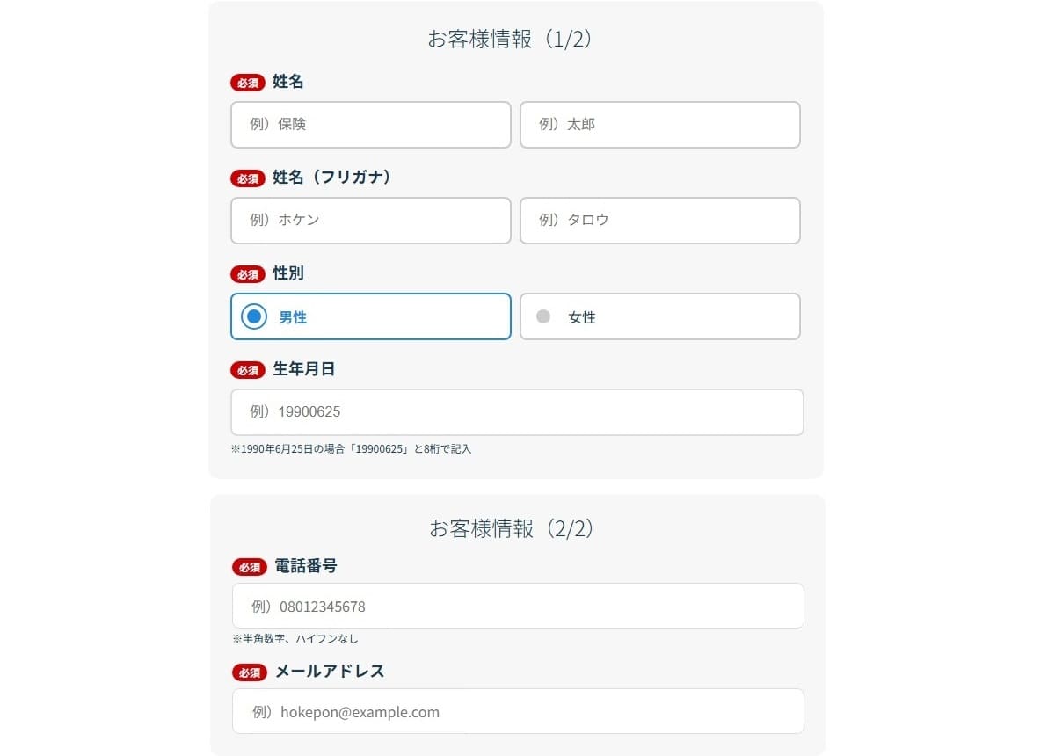This screenshot has width=1055, height=756.
Task: Click the 8桁で記入 birthdate hint text
Action: 352,449
